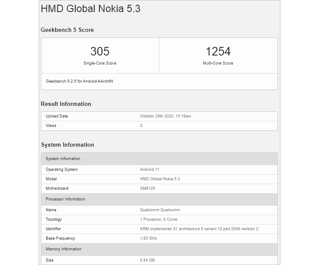
Task: Select the date October 28th 2020, 10:19am
Action: pyautogui.click(x=166, y=116)
